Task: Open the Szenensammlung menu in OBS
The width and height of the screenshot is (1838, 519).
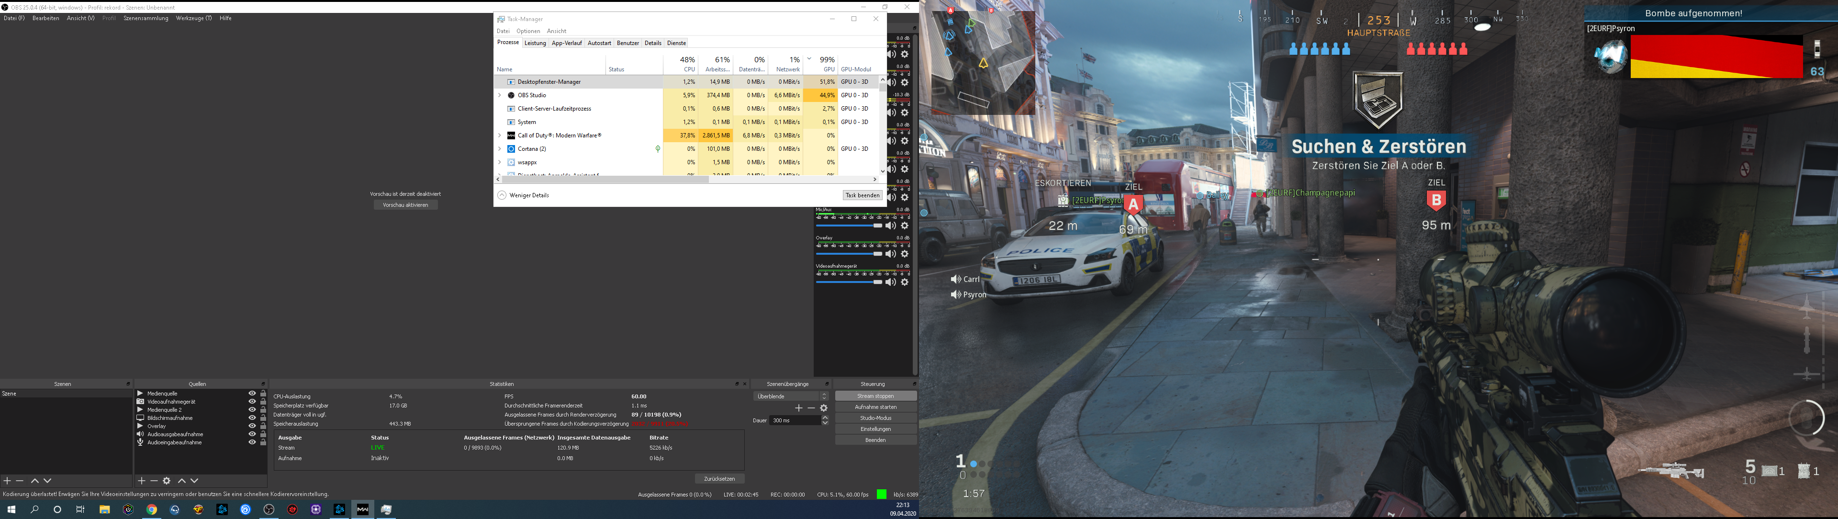Action: (146, 19)
